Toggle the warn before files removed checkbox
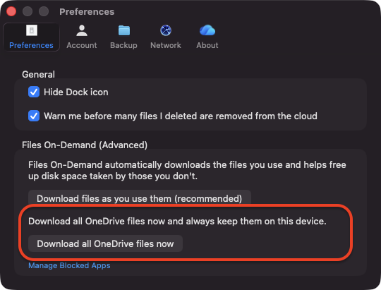381x290 pixels. click(x=34, y=116)
